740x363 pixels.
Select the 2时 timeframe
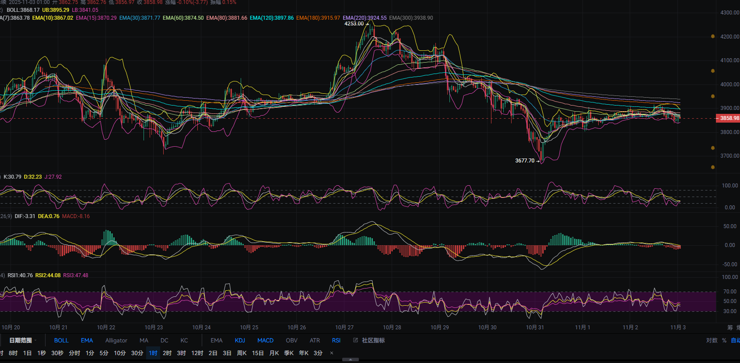tap(167, 353)
